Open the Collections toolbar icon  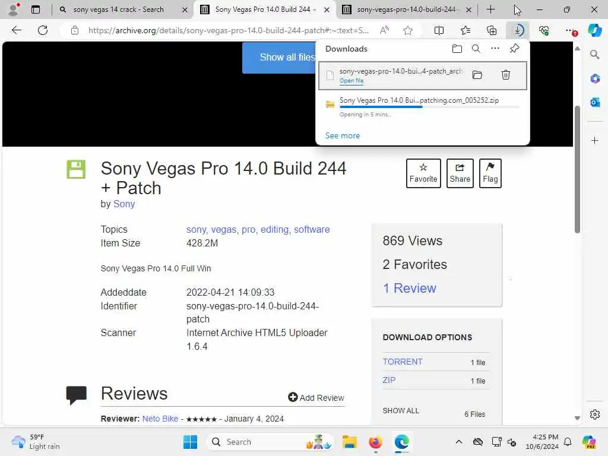492,30
